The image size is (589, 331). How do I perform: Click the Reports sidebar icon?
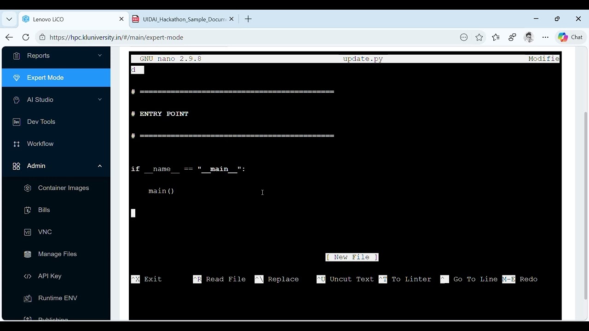pyautogui.click(x=17, y=56)
